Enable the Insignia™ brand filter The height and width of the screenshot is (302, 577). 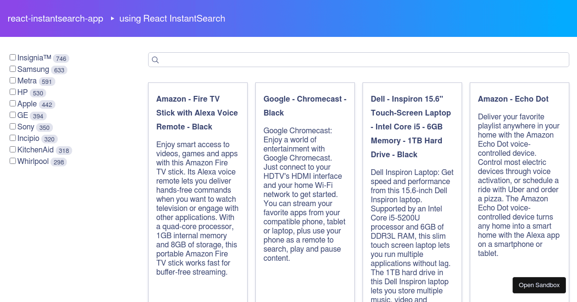pyautogui.click(x=13, y=57)
